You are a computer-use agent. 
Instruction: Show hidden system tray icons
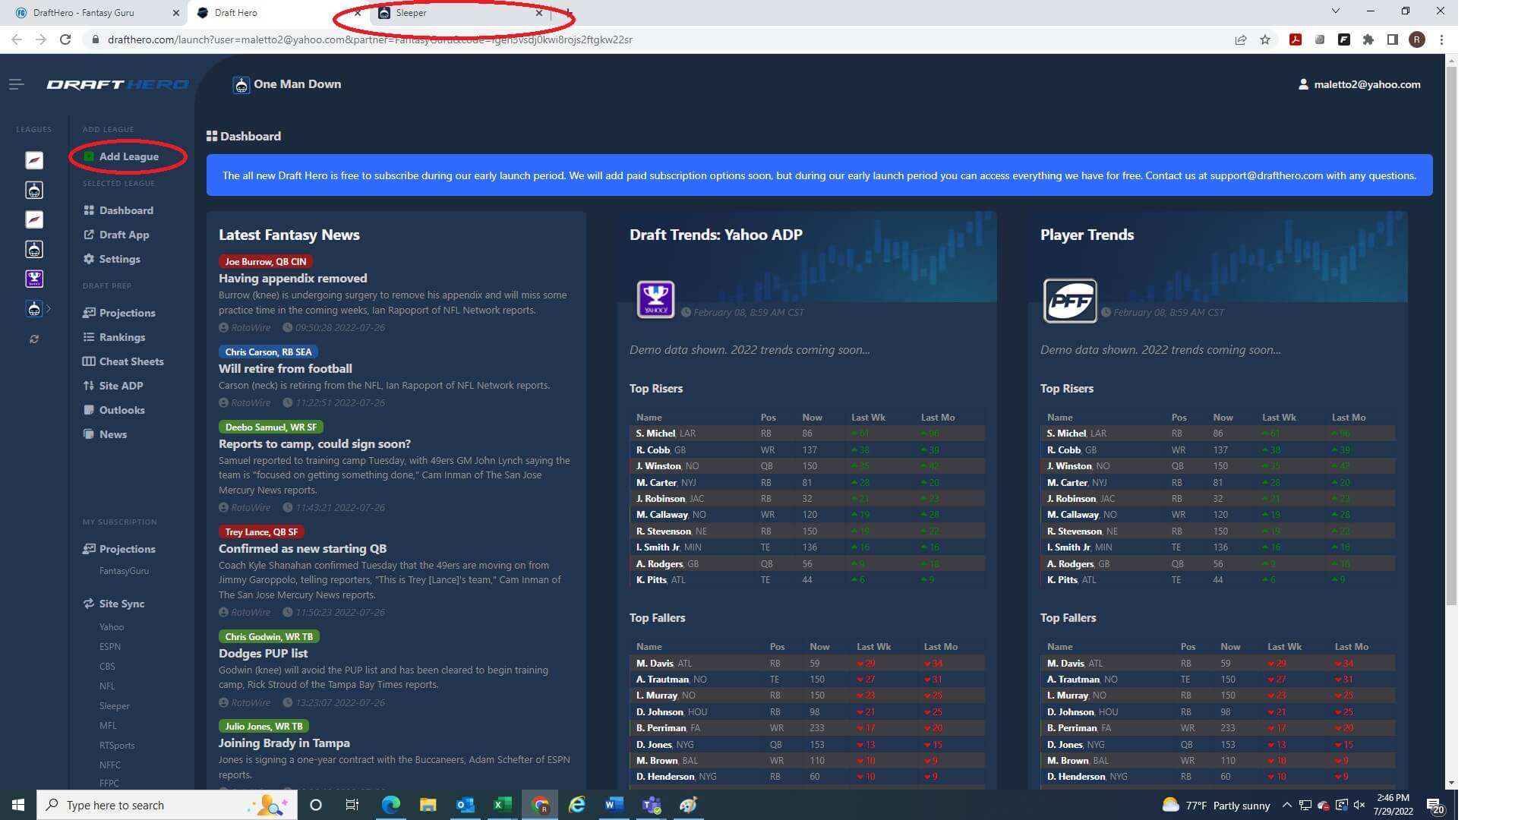click(1286, 805)
